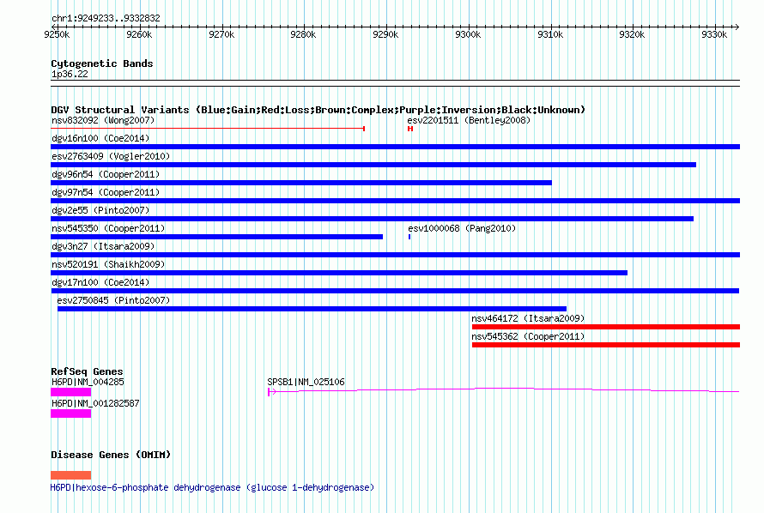
Task: Open the nsv464172 (Itsara2009) red loss bar
Action: click(606, 327)
